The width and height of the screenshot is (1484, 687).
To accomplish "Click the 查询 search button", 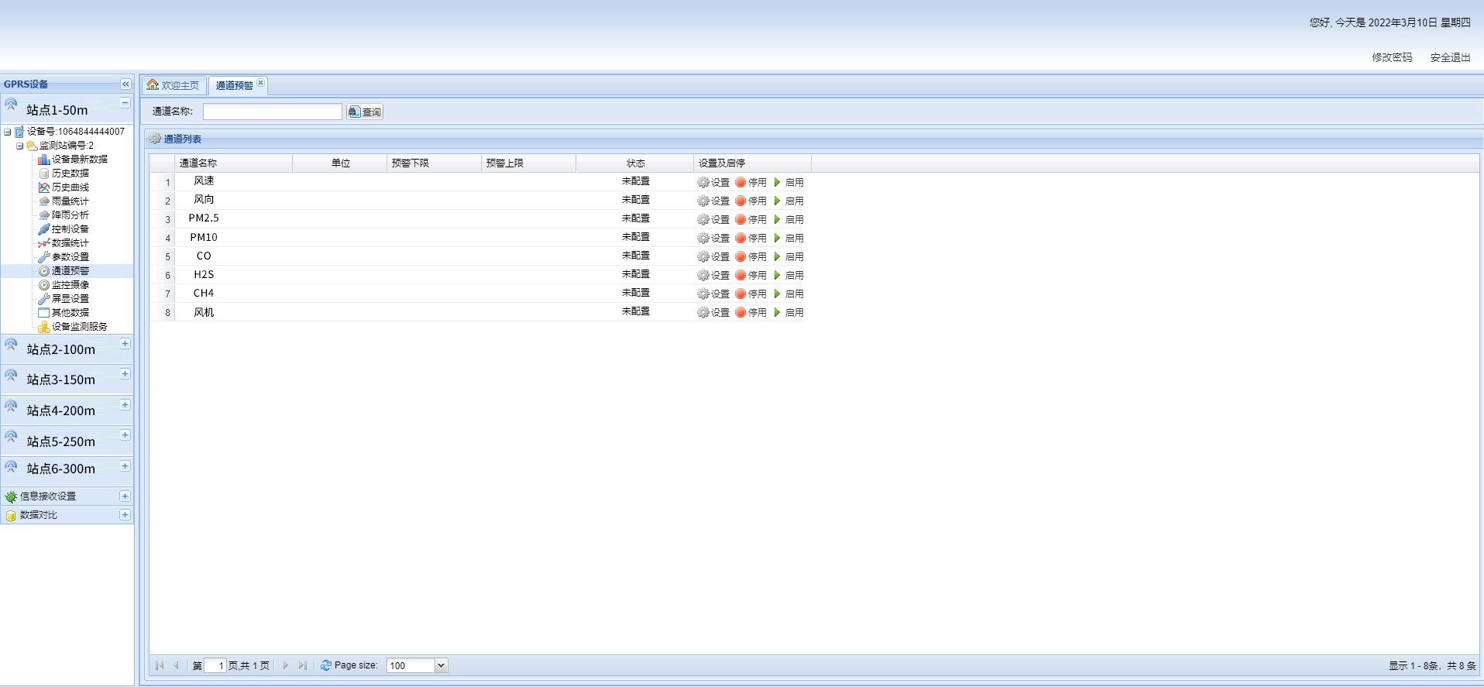I will (365, 112).
